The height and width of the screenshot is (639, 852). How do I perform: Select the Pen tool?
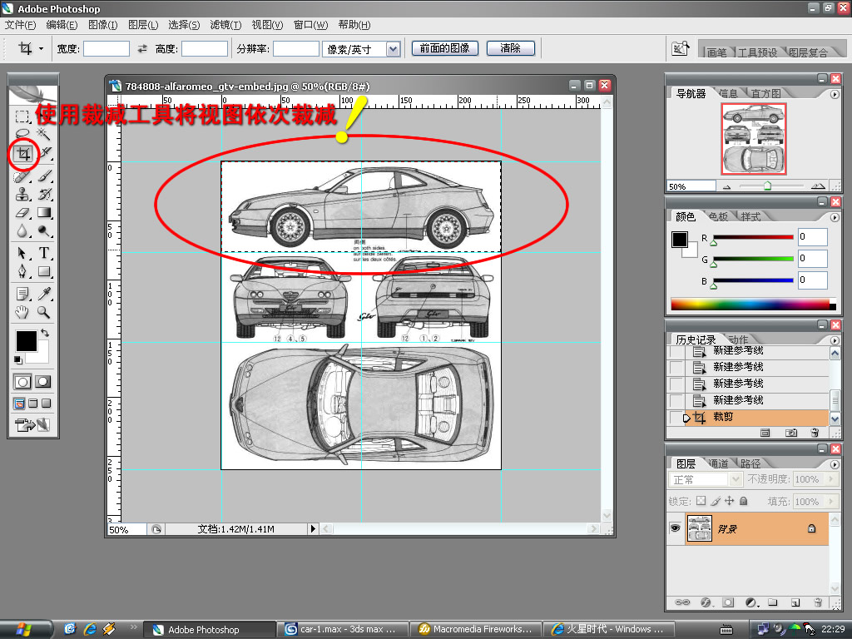(22, 271)
